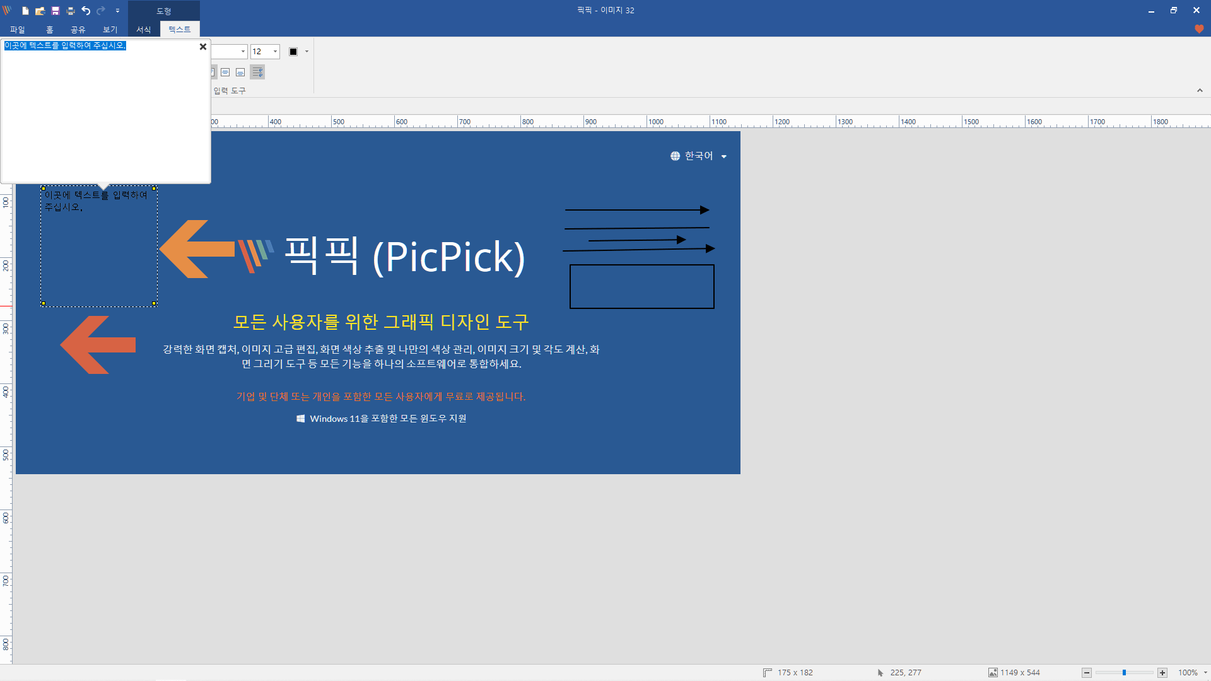Viewport: 1211px width, 681px height.
Task: Save the current image
Action: pos(56,10)
